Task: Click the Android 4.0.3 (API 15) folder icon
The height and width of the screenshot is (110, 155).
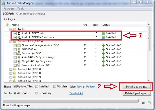Action: (x=15, y=41)
